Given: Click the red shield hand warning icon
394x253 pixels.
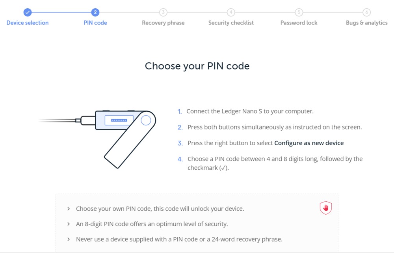Looking at the screenshot, I should [326, 208].
